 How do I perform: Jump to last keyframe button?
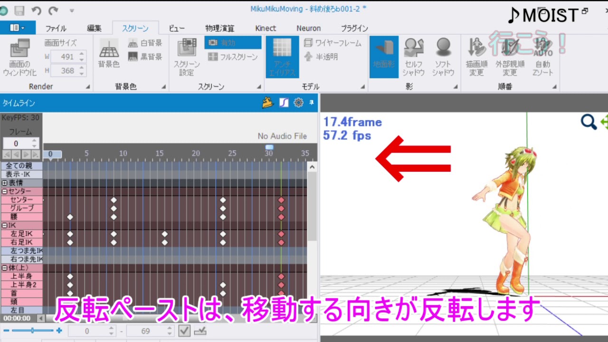click(35, 154)
